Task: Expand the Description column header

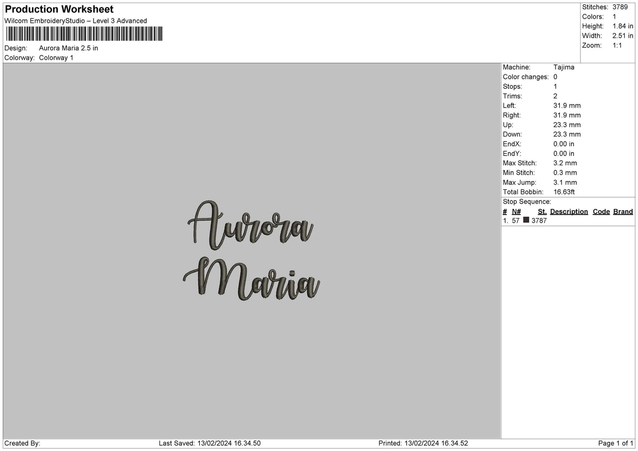Action: click(x=569, y=212)
